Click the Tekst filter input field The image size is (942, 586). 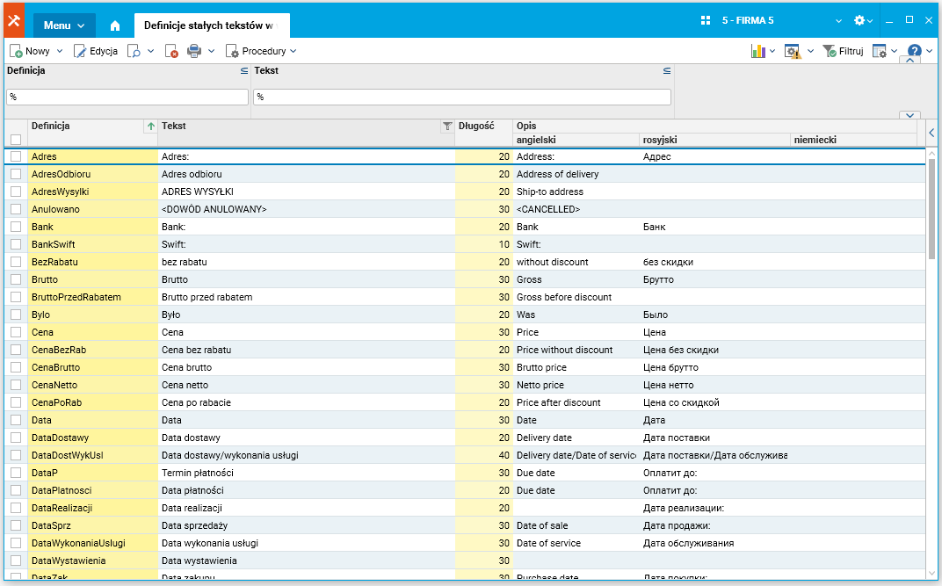pyautogui.click(x=462, y=97)
